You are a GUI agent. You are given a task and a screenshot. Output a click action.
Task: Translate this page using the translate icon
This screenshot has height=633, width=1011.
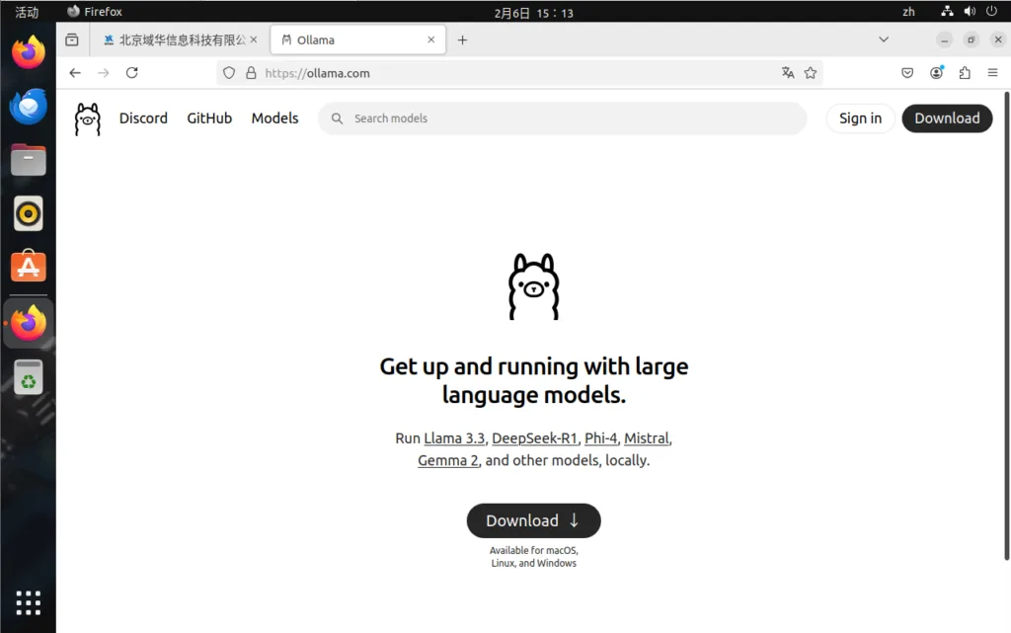click(788, 73)
